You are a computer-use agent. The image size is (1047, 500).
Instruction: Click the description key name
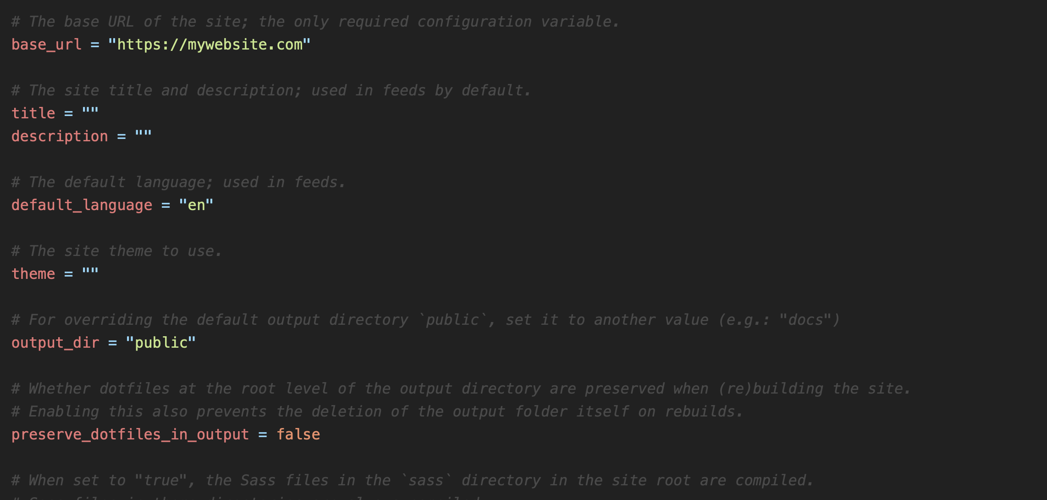click(x=60, y=136)
